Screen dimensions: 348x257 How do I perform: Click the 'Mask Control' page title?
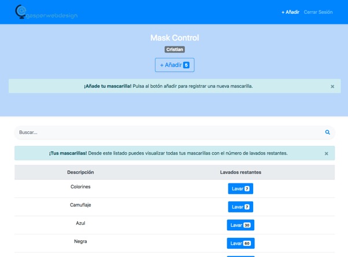coord(175,38)
